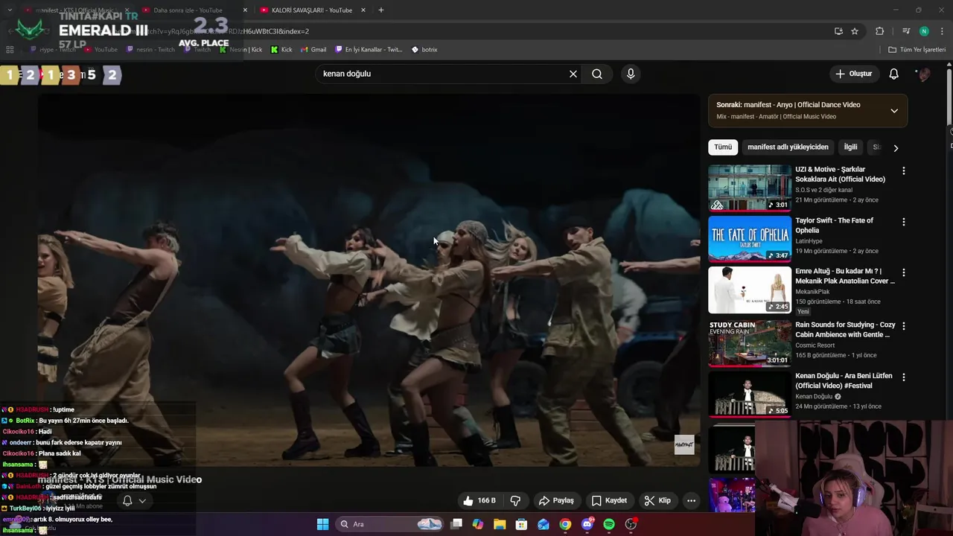The height and width of the screenshot is (536, 953).
Task: Open UZI & Motive video thumbnail
Action: point(750,188)
